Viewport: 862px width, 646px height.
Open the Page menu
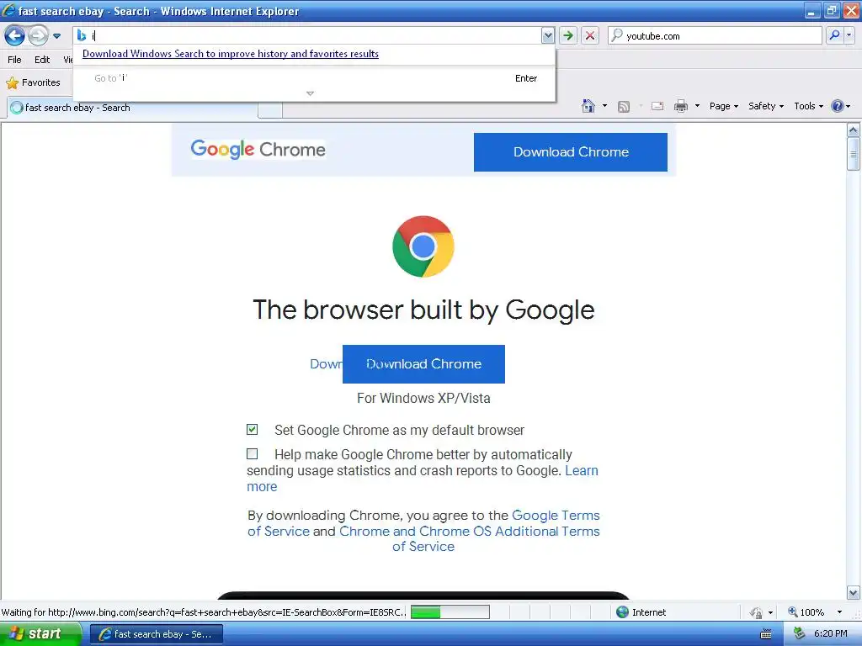[723, 106]
